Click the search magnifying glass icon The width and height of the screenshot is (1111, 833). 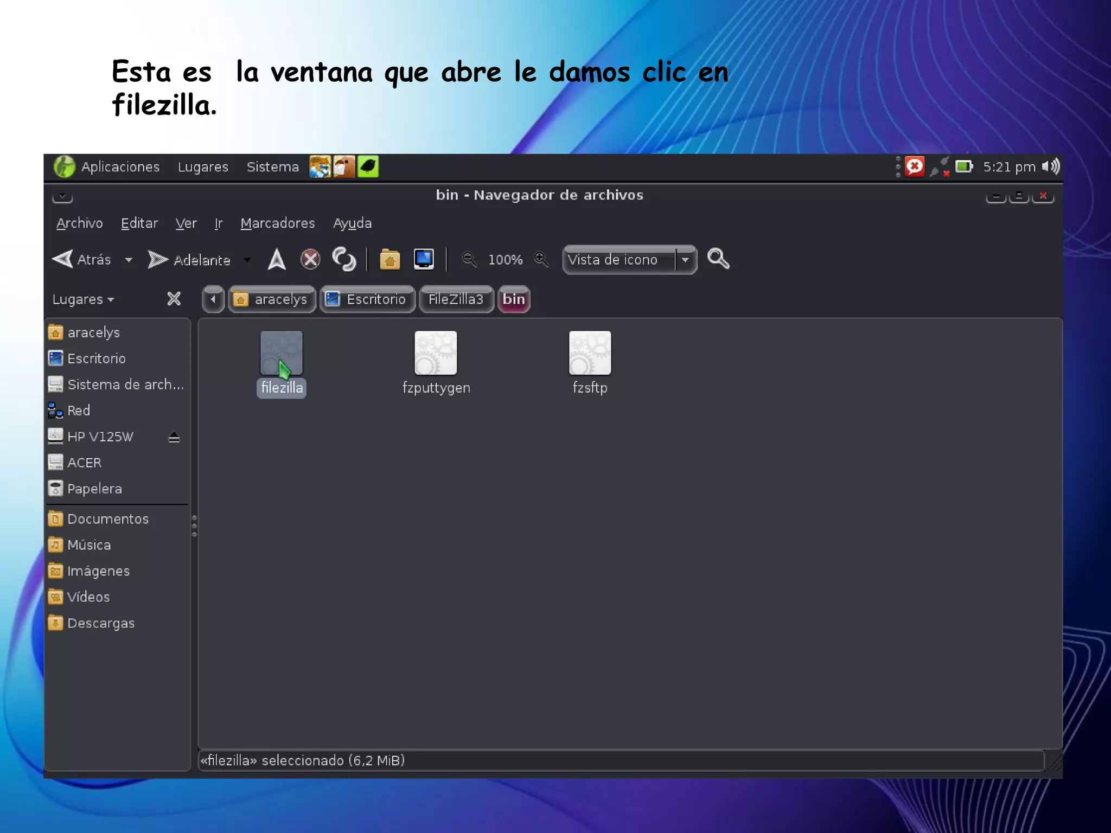pyautogui.click(x=718, y=259)
